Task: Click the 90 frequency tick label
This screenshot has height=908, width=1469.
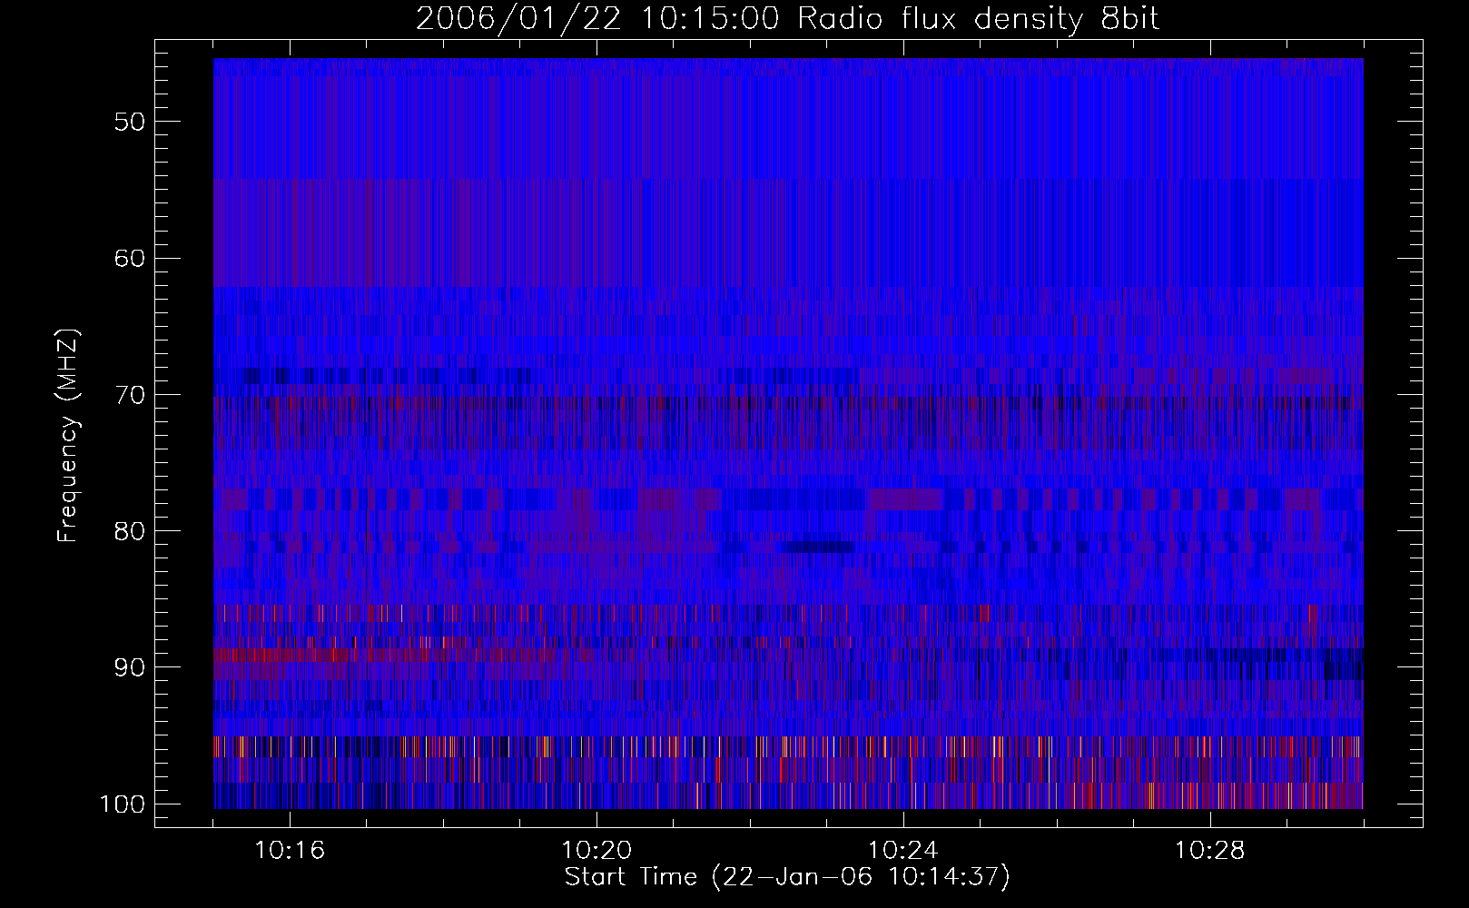Action: 130,667
